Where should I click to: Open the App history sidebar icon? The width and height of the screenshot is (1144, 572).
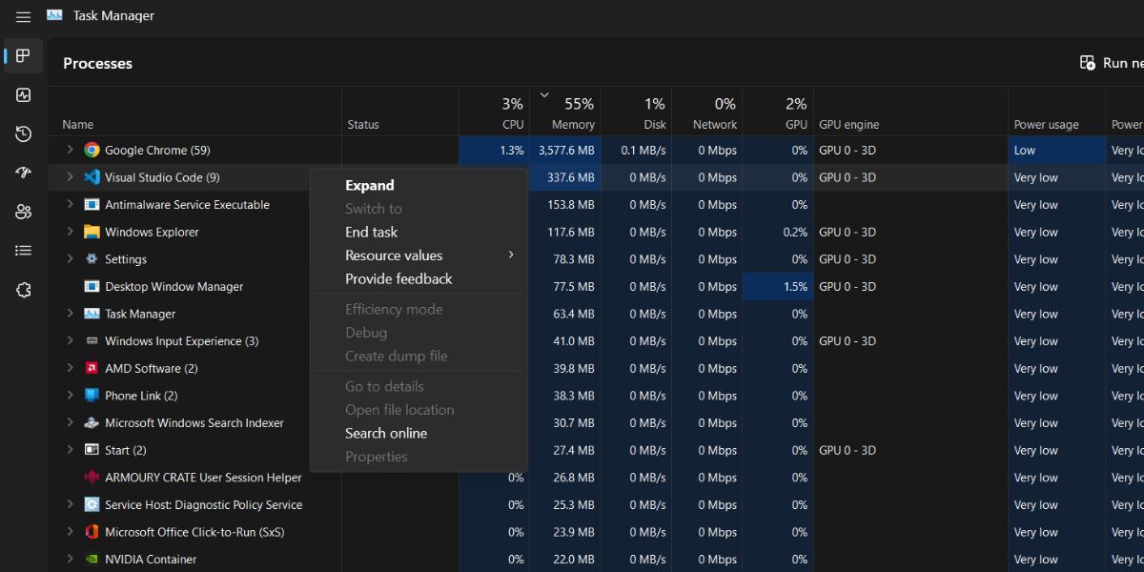(x=24, y=134)
